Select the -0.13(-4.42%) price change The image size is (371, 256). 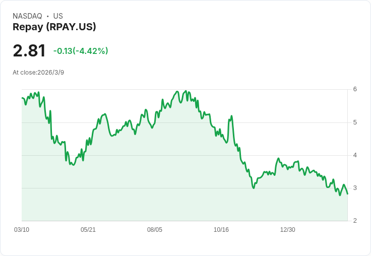pos(81,51)
